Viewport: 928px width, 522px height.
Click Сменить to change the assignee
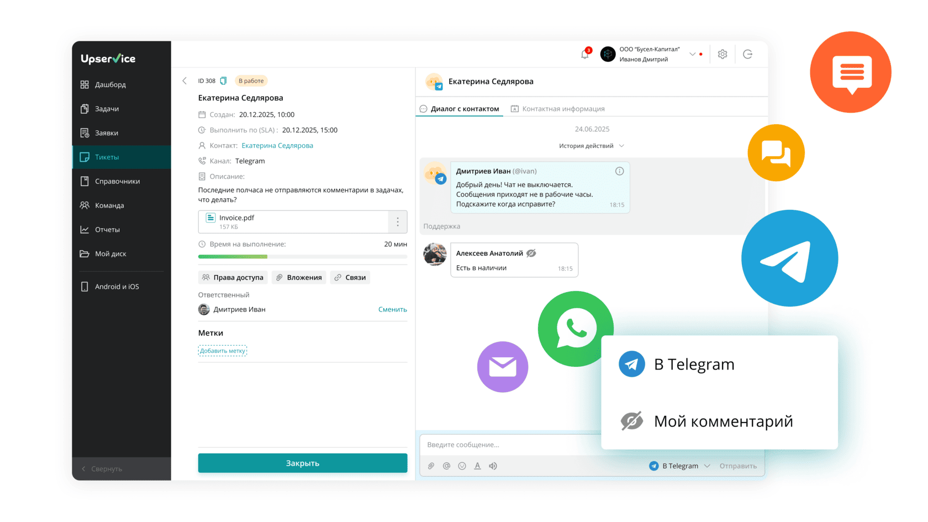click(393, 309)
